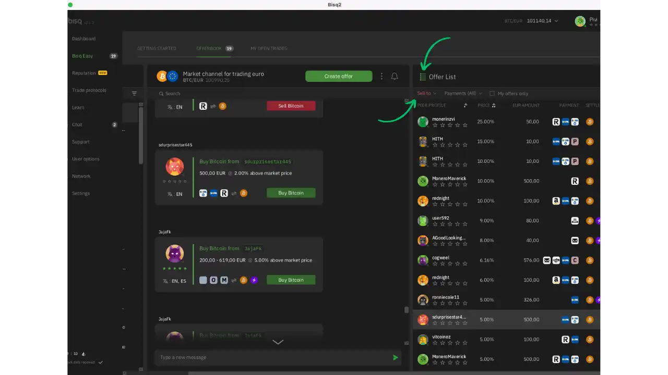Click the green send message arrow
Viewport: 668px width, 375px height.
click(x=395, y=357)
